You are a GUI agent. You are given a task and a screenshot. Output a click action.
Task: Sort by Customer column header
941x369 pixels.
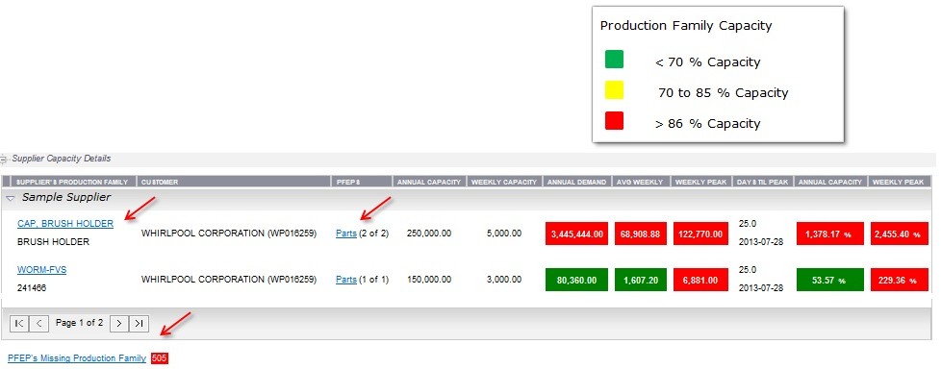(234, 182)
